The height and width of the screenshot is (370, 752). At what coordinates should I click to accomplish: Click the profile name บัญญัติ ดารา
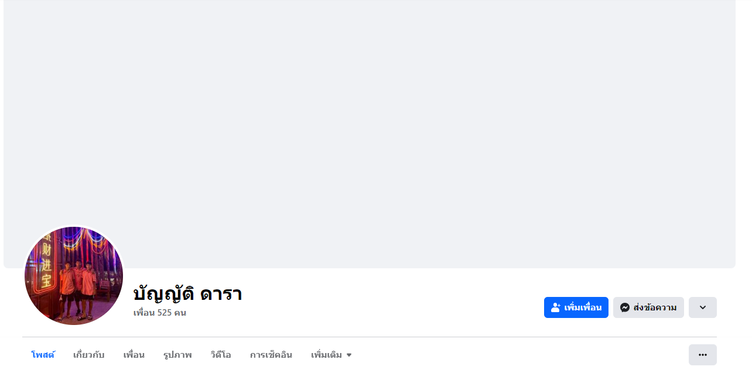[187, 293]
